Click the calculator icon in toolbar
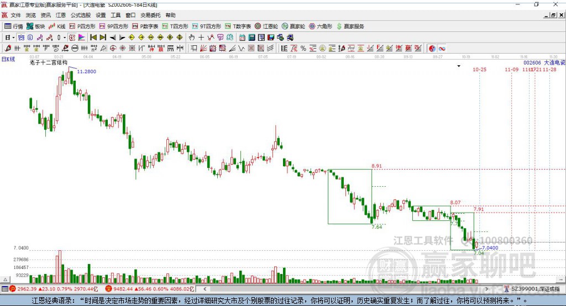The height and width of the screenshot is (306, 566). pyautogui.click(x=251, y=38)
